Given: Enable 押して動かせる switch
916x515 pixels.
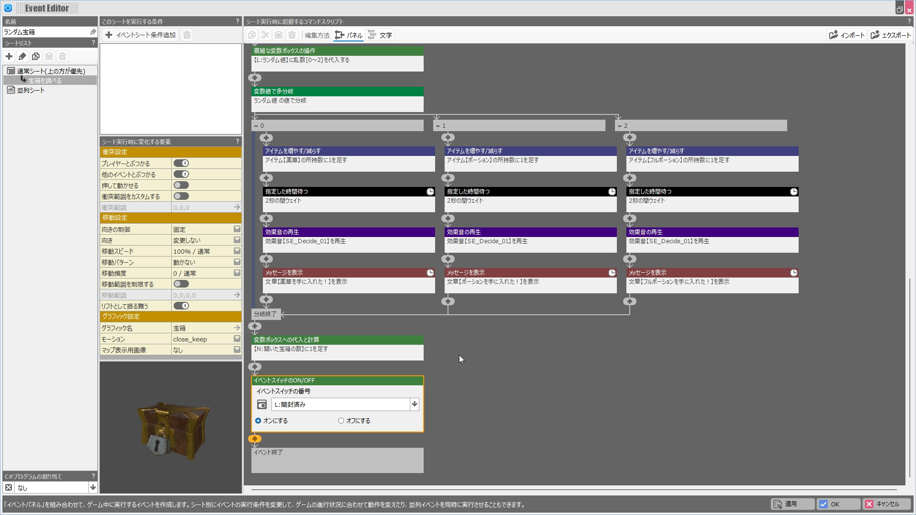Looking at the screenshot, I should (x=181, y=185).
